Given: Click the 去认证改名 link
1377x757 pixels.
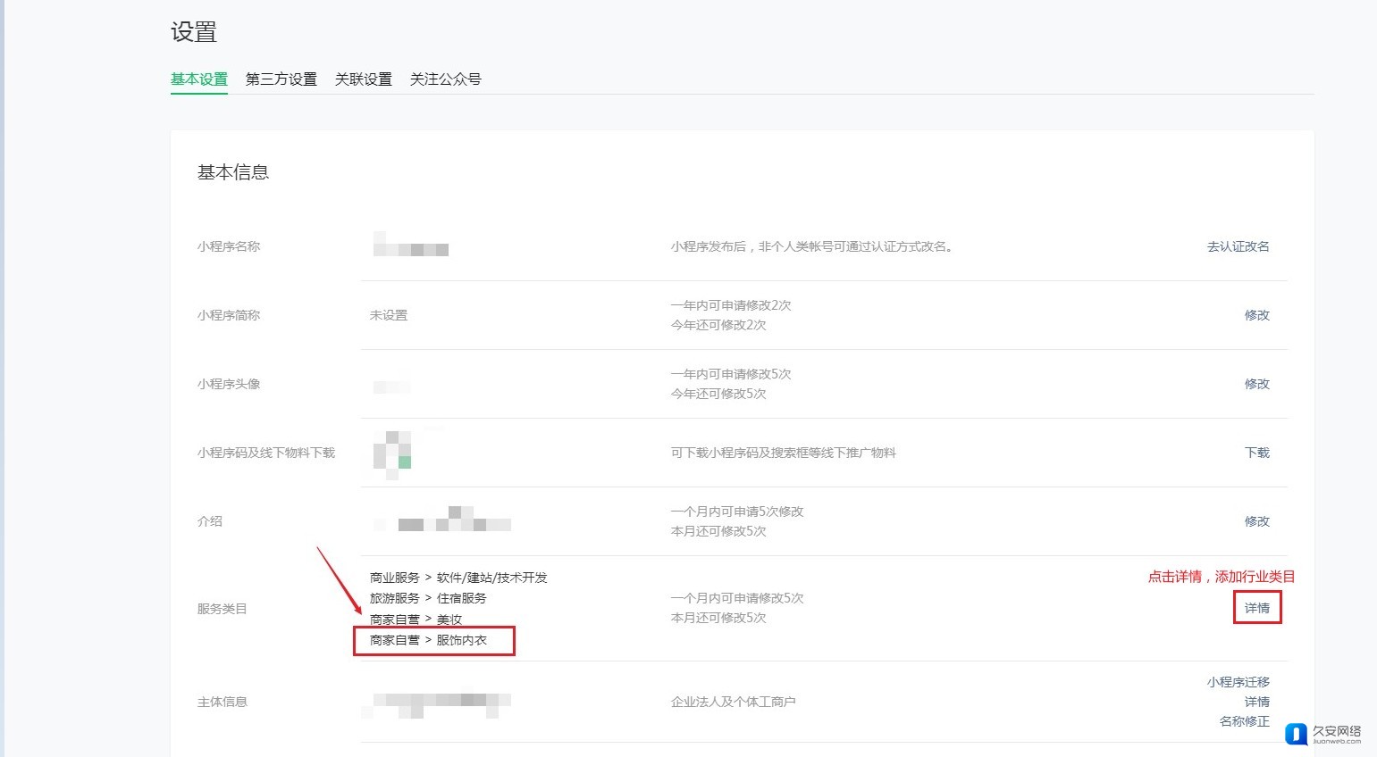Looking at the screenshot, I should (1238, 246).
